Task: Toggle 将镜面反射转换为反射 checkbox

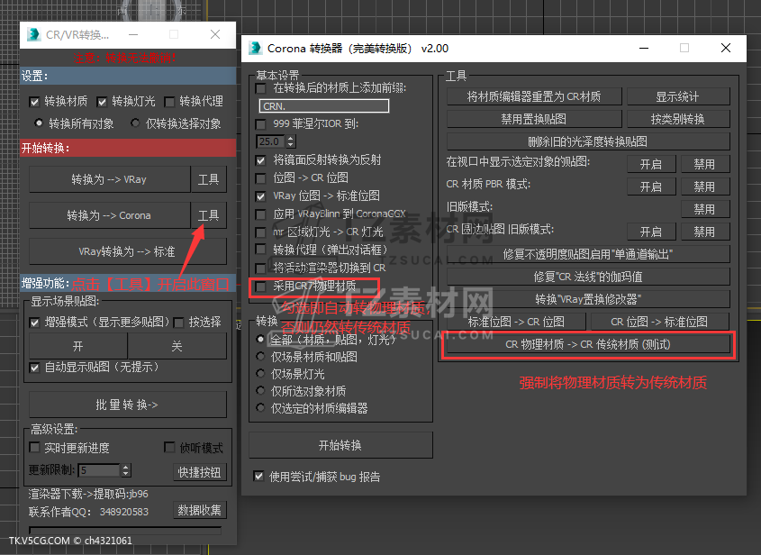Action: 260,160
